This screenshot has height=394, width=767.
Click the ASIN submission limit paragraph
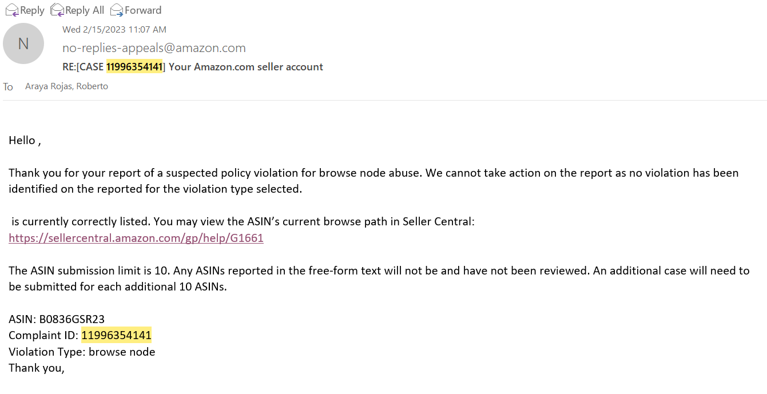coord(379,278)
